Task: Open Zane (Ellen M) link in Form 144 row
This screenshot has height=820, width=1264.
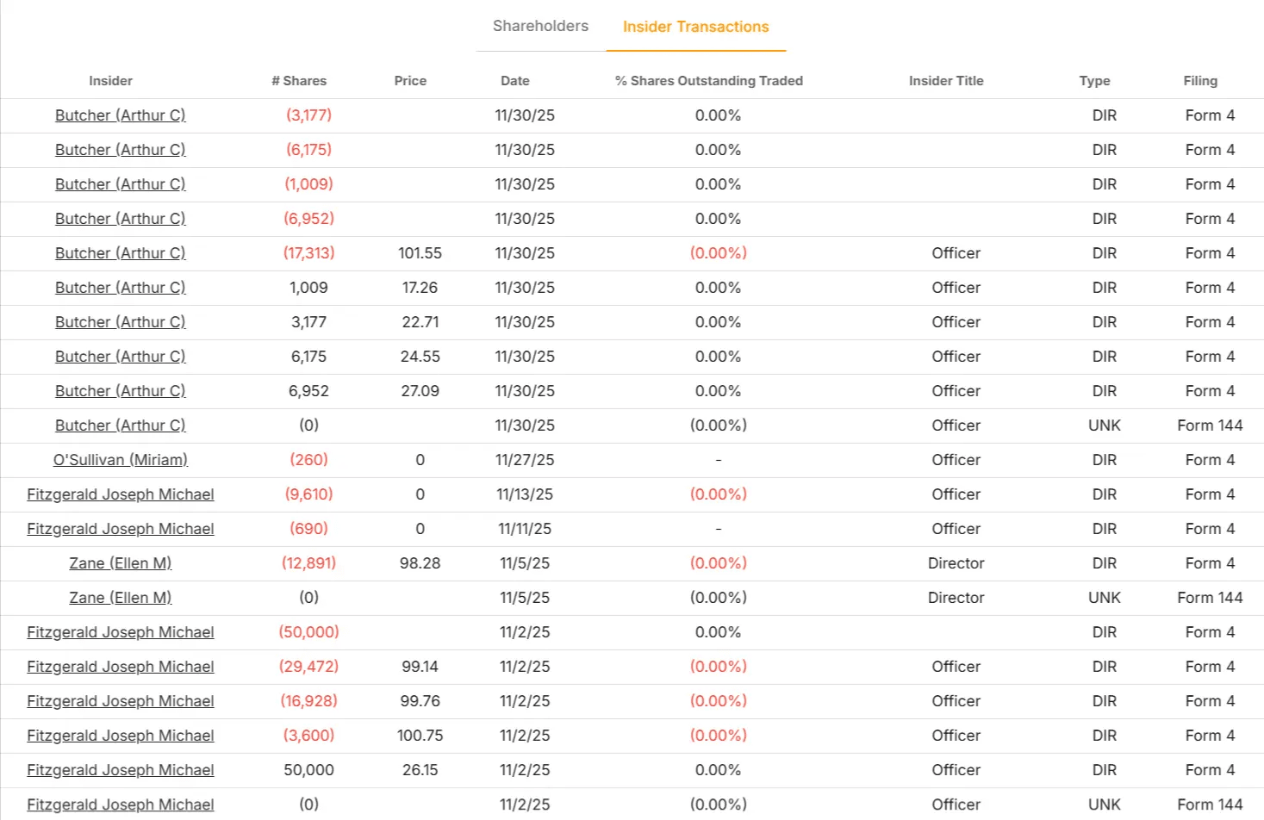Action: pyautogui.click(x=121, y=598)
